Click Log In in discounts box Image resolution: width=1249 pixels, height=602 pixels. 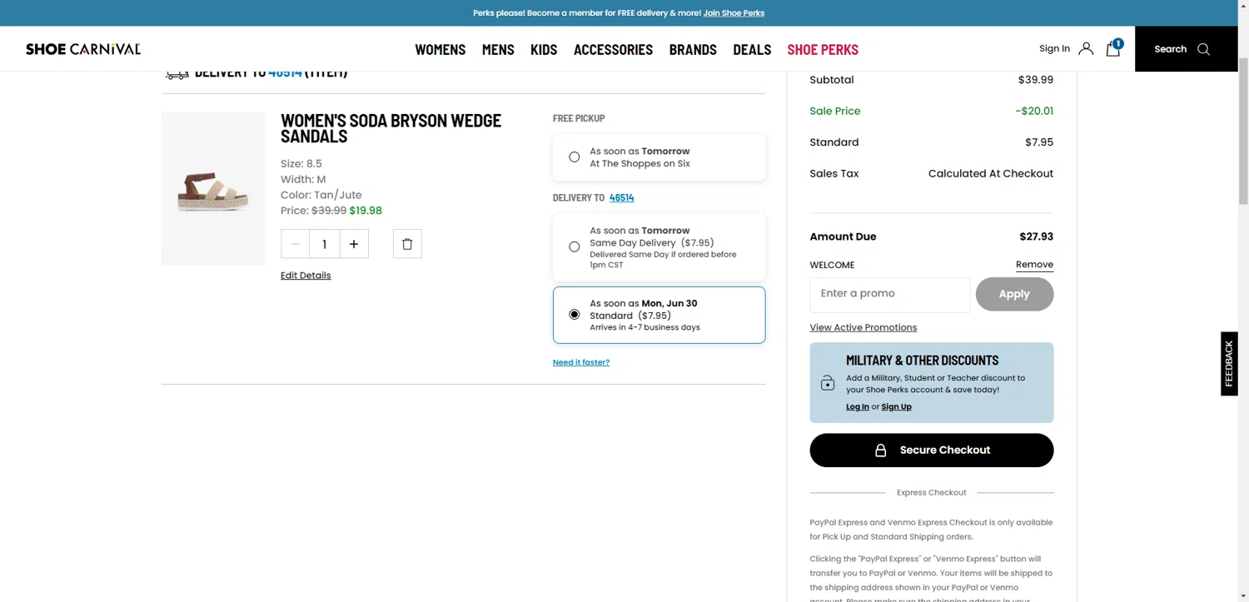[x=858, y=407]
